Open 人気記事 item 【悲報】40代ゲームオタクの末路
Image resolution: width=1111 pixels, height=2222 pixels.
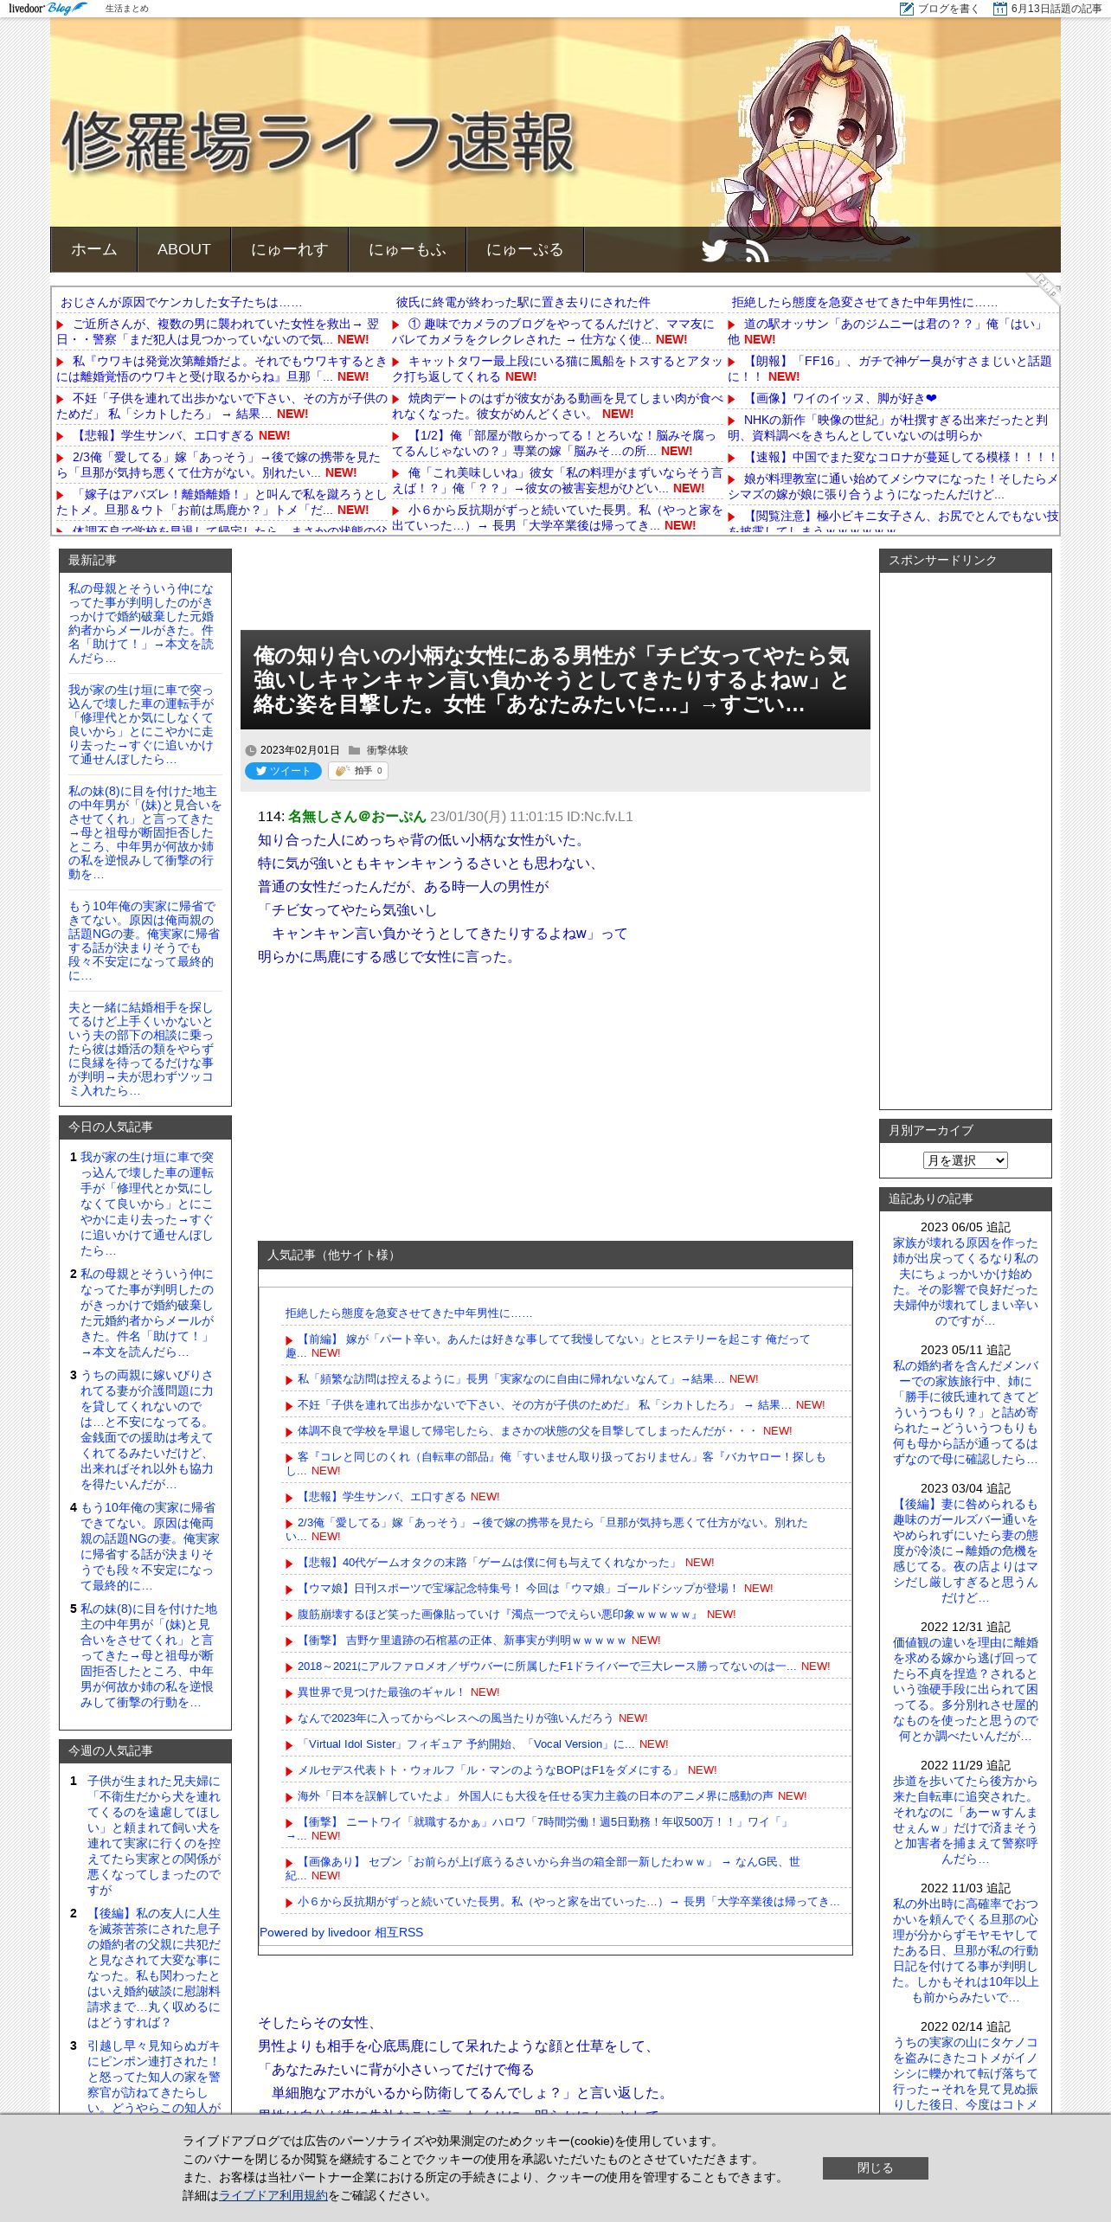pyautogui.click(x=487, y=1562)
